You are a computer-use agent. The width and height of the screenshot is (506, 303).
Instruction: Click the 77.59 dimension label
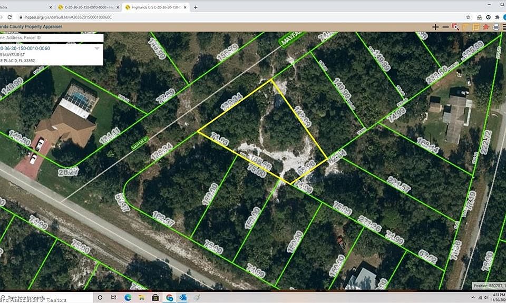[166, 96]
